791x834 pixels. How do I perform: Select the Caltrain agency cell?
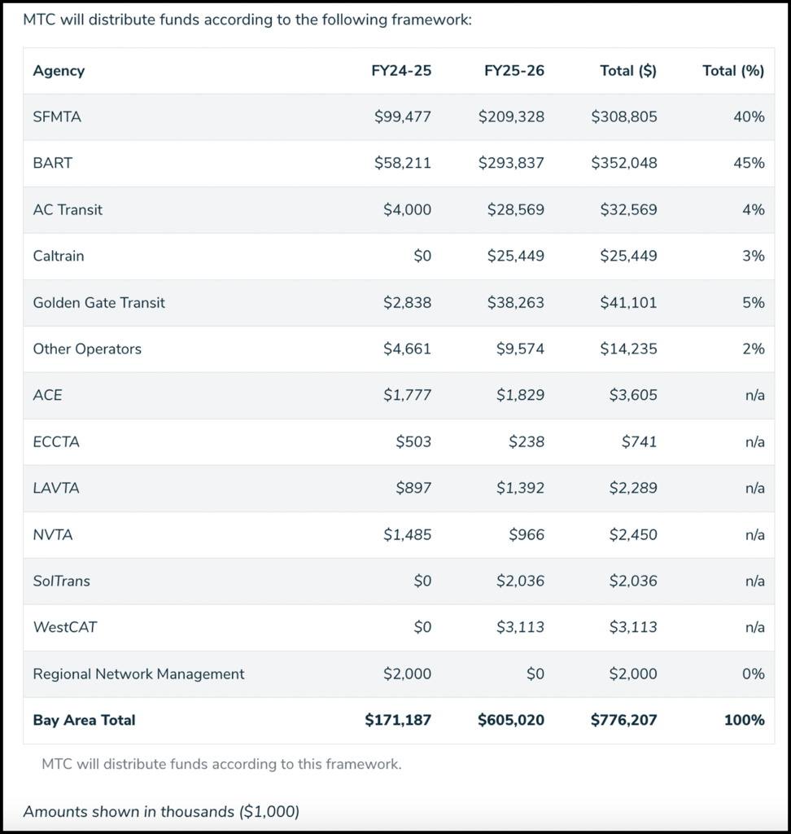(x=59, y=256)
